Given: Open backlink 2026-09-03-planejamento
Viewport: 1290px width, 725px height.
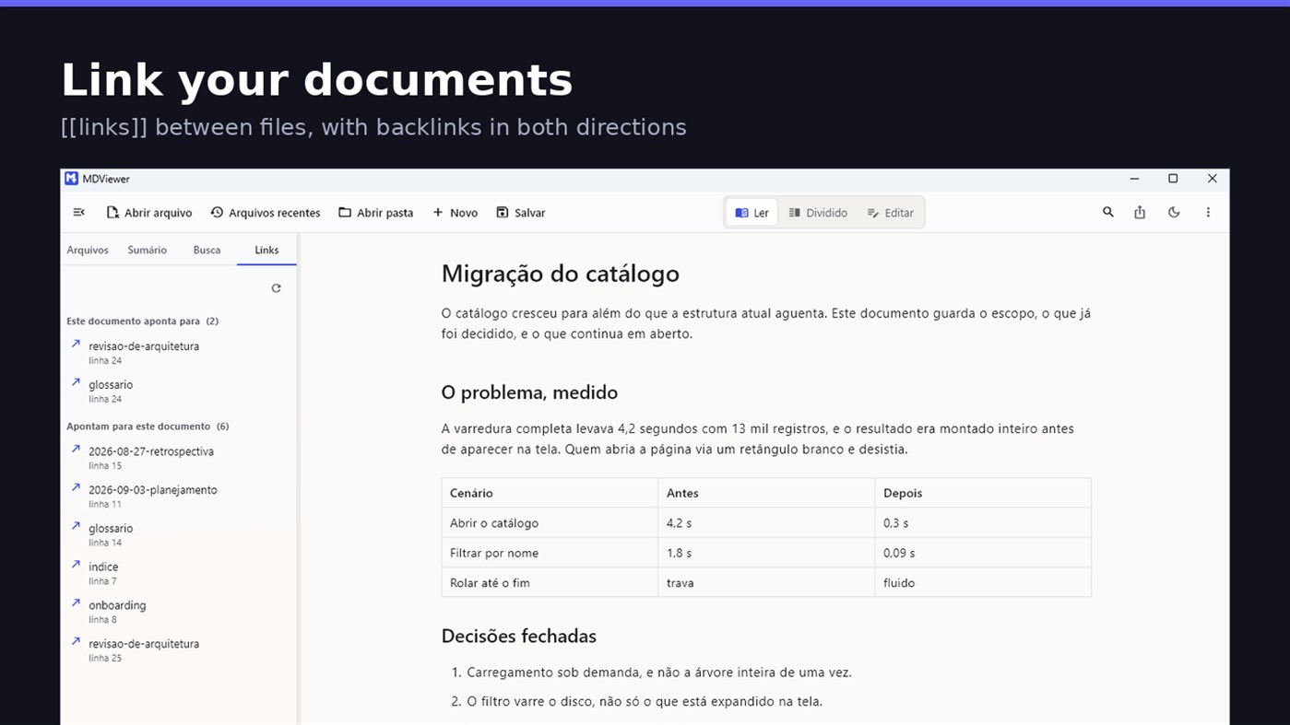Looking at the screenshot, I should point(179,497).
